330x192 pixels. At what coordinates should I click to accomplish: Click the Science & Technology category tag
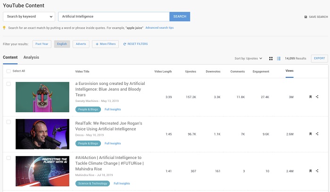pyautogui.click(x=92, y=184)
